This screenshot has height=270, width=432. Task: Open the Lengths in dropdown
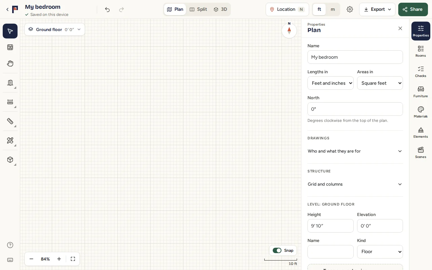(x=330, y=83)
